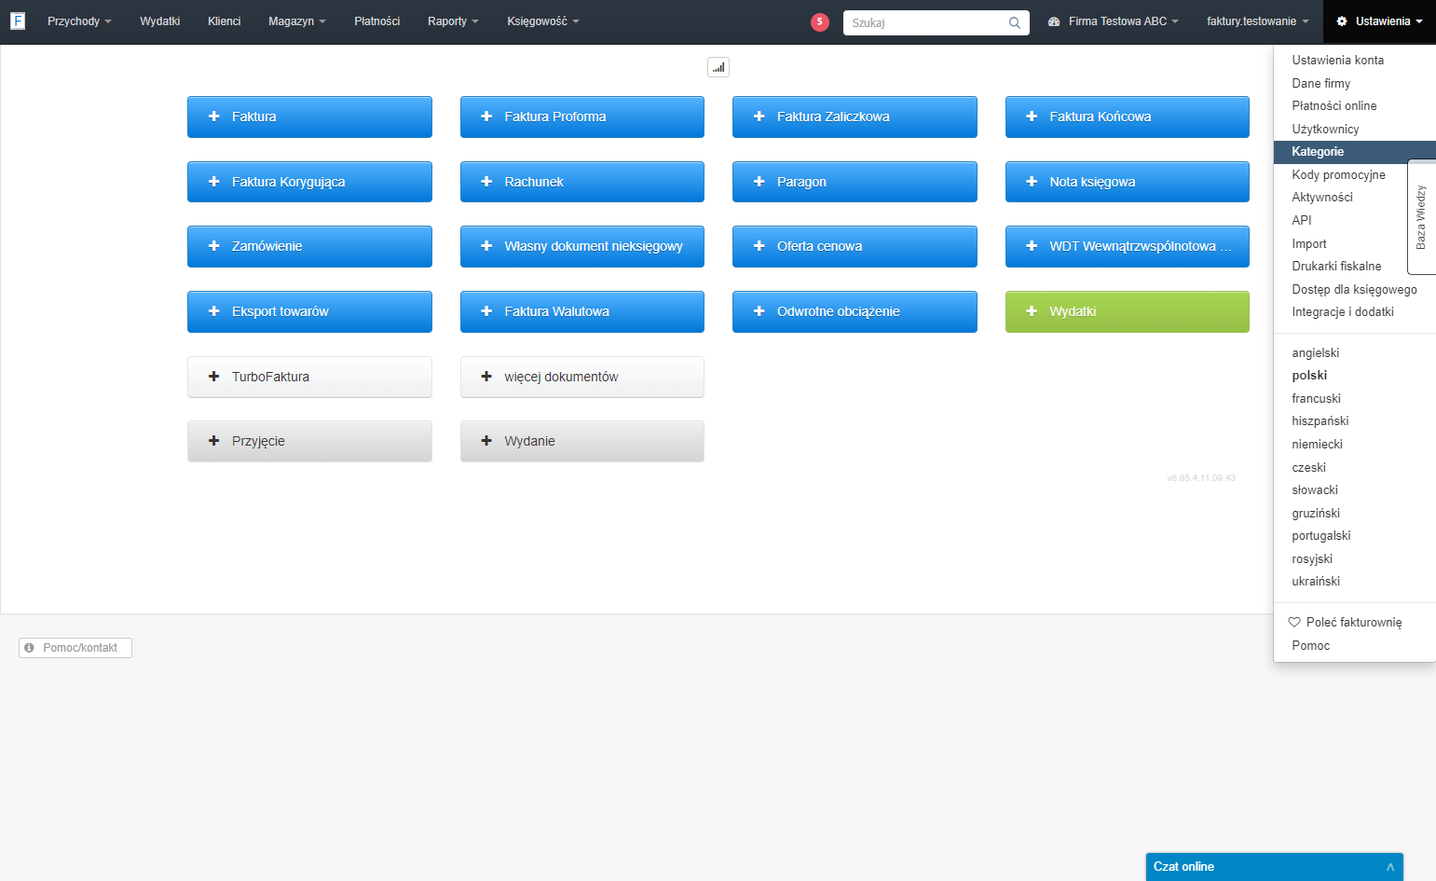Focus the Szukaj search field
This screenshot has height=881, width=1436.
(937, 22)
